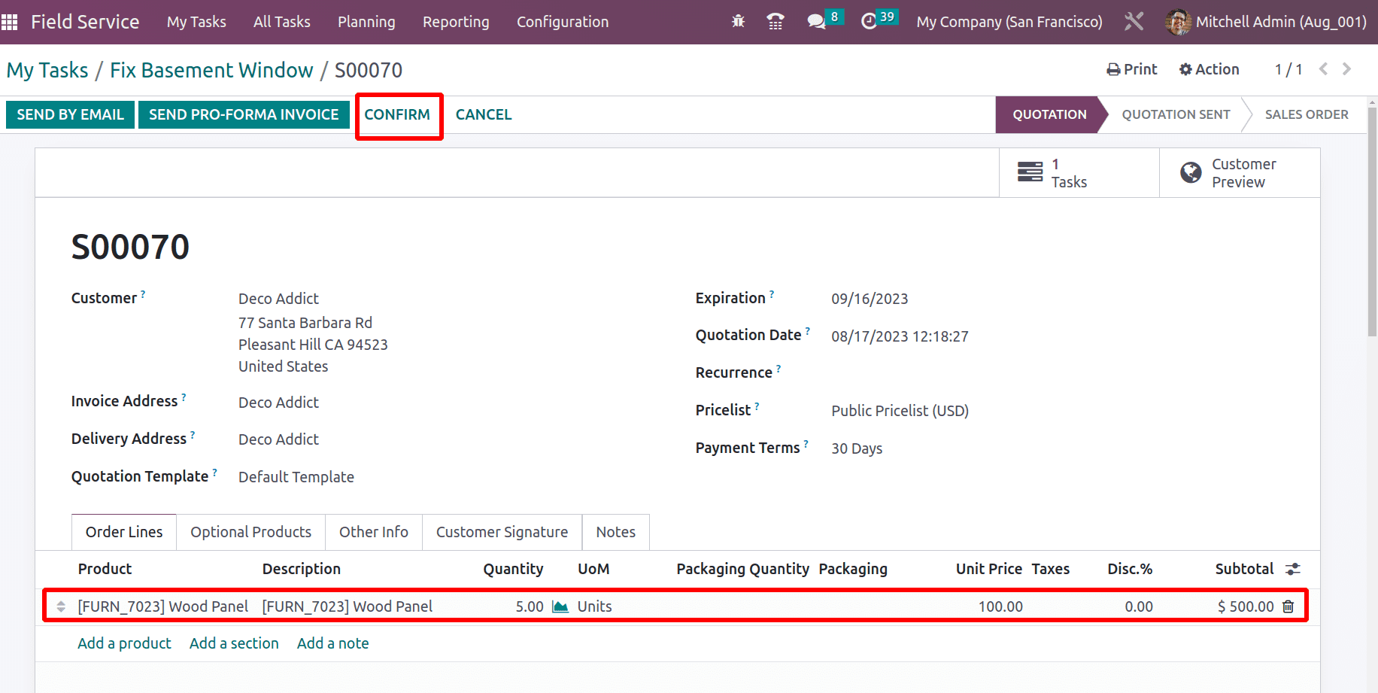Open the Configuration menu
This screenshot has width=1378, height=693.
563,22
